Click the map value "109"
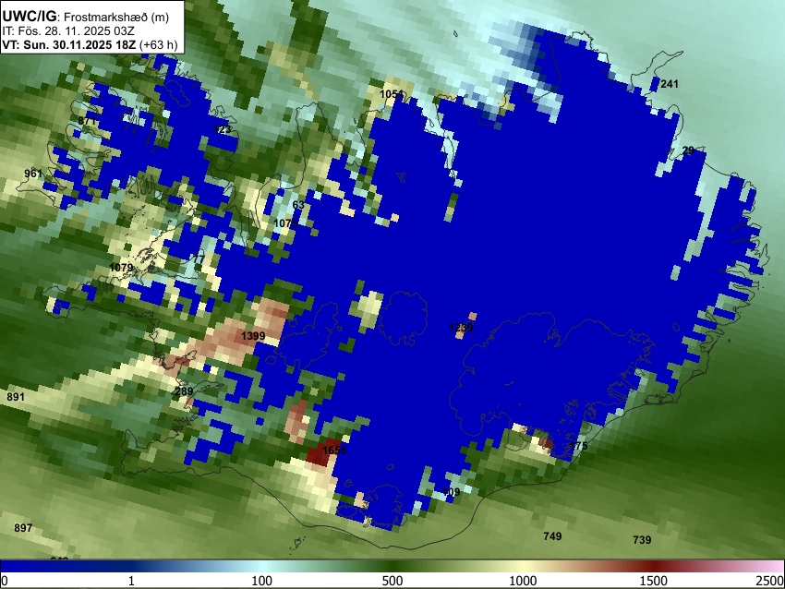 (451, 492)
